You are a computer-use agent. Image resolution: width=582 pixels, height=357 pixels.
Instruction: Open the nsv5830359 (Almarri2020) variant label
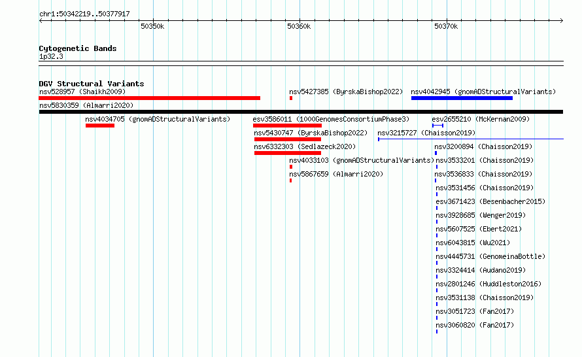(86, 105)
